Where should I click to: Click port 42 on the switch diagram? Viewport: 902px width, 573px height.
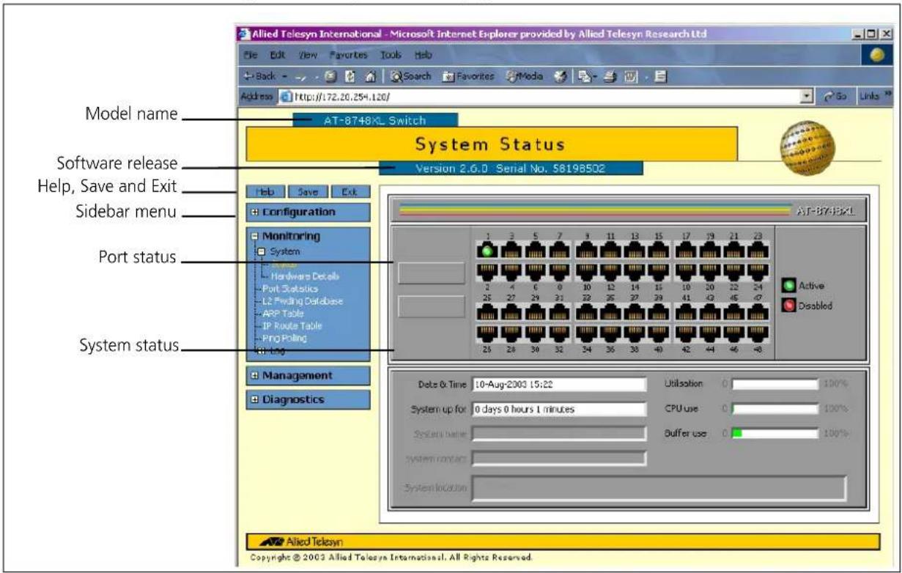pos(685,333)
